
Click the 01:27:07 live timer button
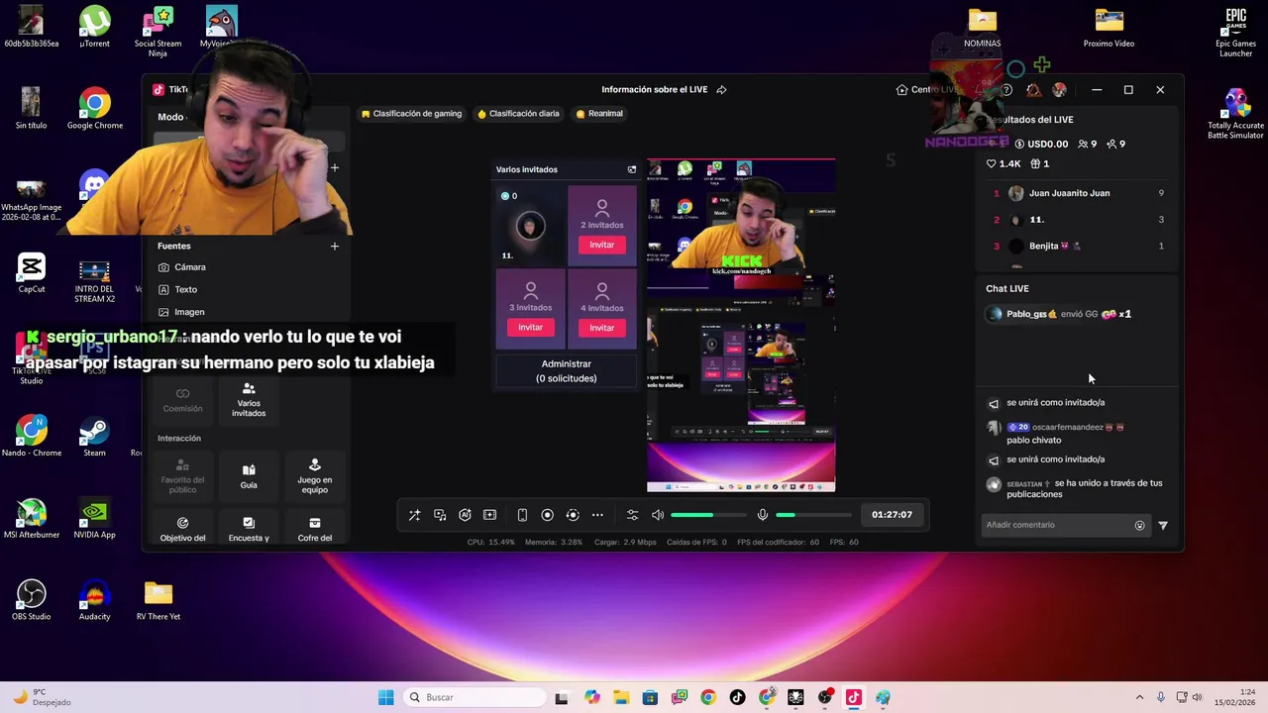point(892,515)
